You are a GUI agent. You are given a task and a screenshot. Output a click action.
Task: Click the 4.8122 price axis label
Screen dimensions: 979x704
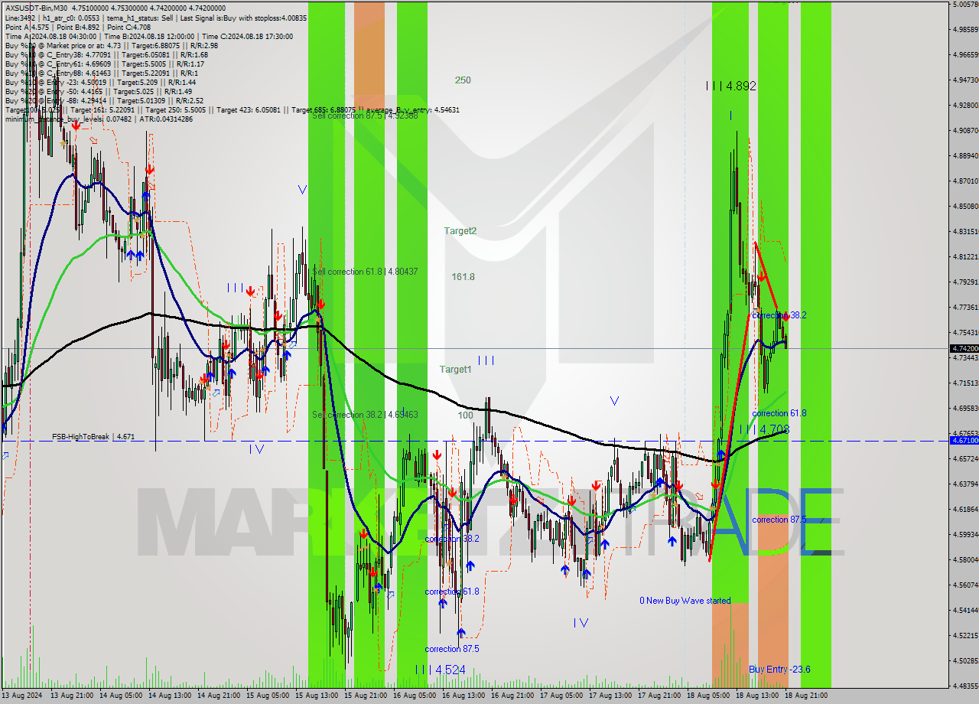[965, 257]
